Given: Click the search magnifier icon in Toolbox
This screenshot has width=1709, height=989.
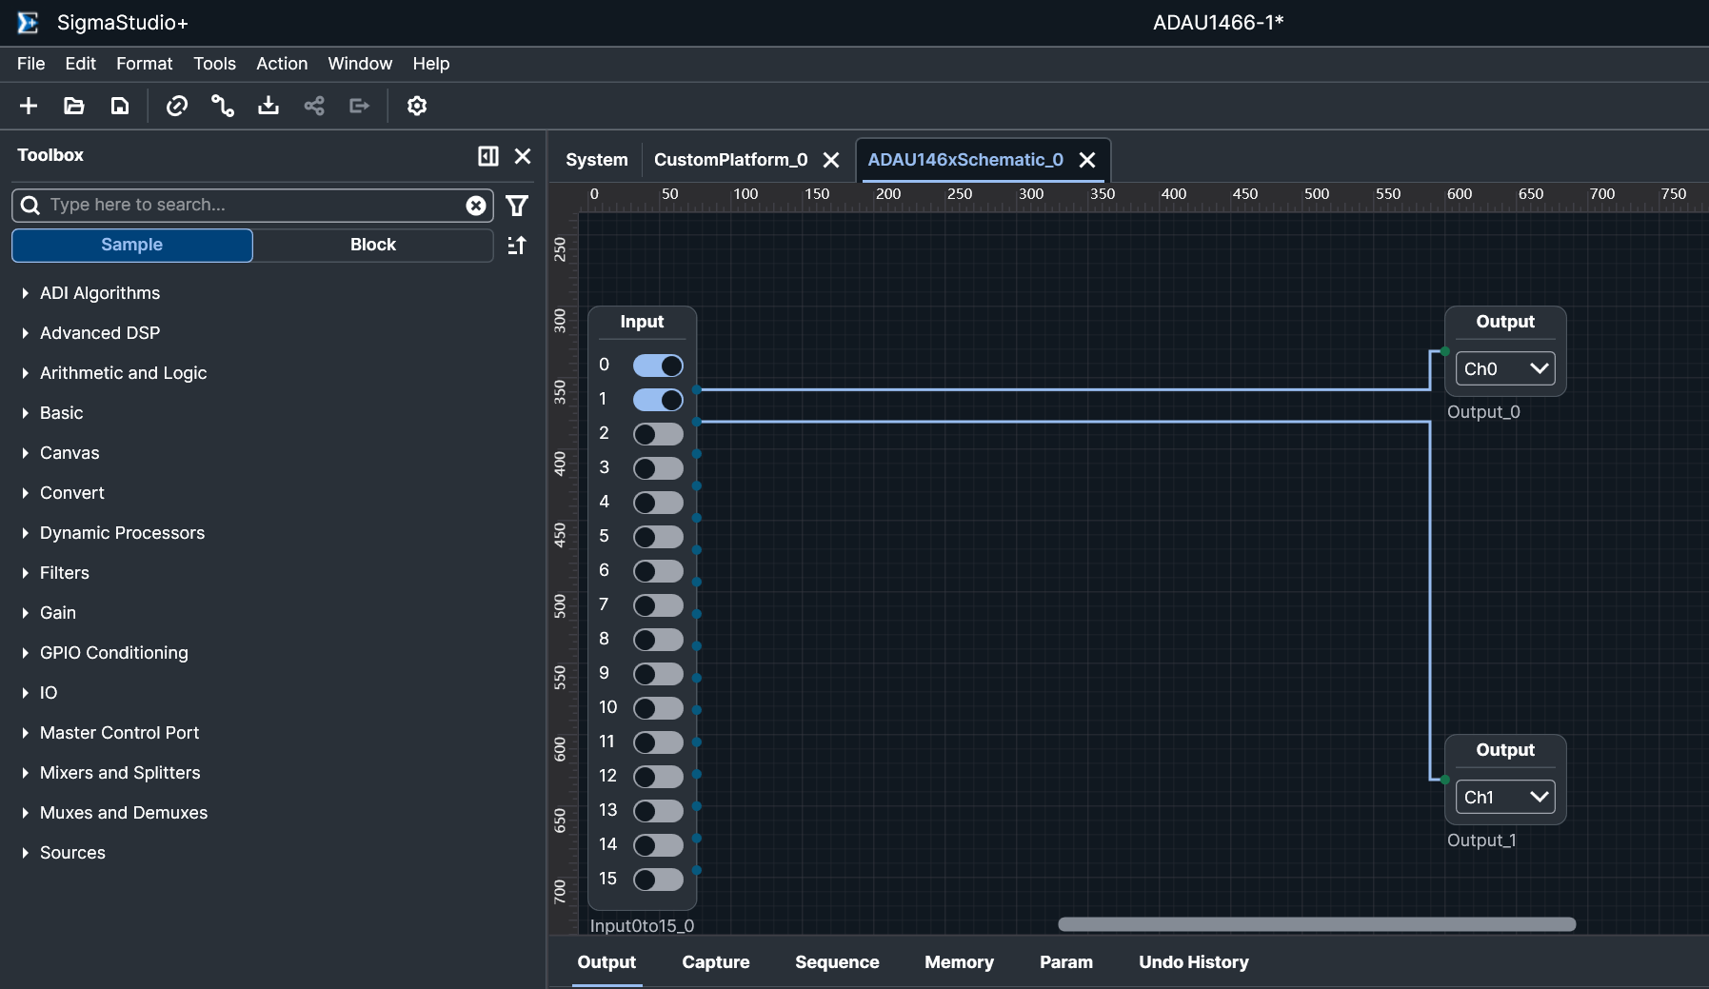Looking at the screenshot, I should tap(30, 206).
